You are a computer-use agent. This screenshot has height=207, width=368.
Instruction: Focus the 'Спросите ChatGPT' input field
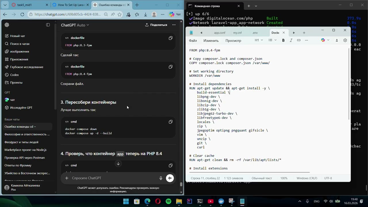click(x=114, y=178)
